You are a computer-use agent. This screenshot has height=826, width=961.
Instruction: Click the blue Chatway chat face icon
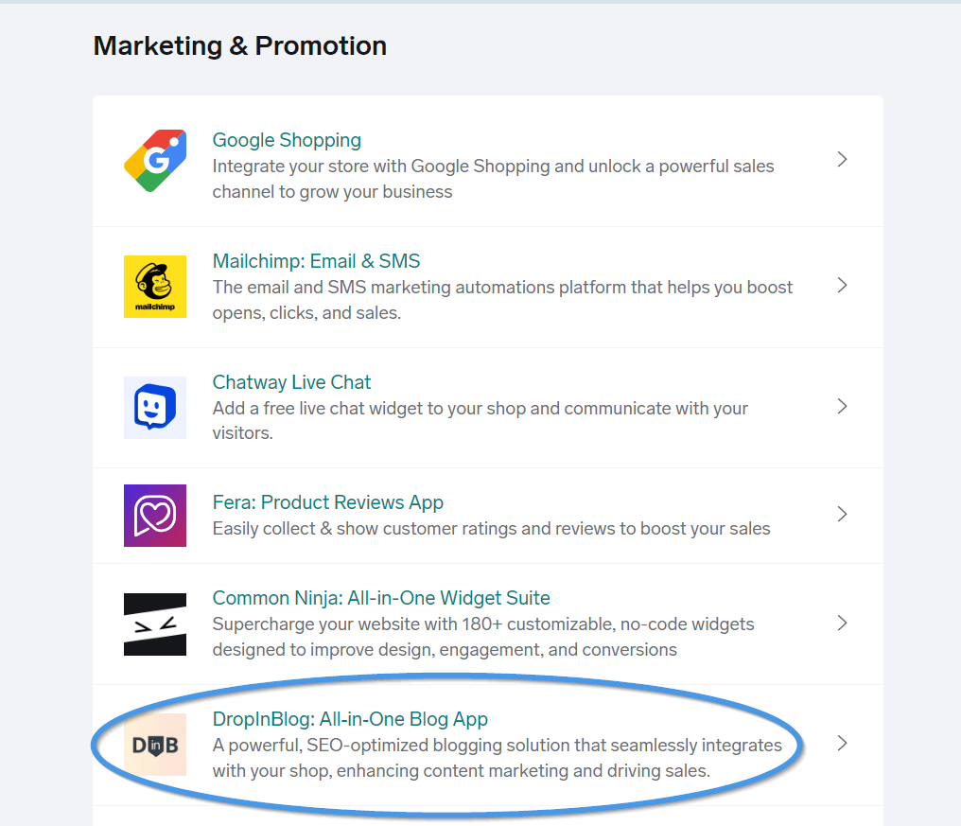pos(155,408)
